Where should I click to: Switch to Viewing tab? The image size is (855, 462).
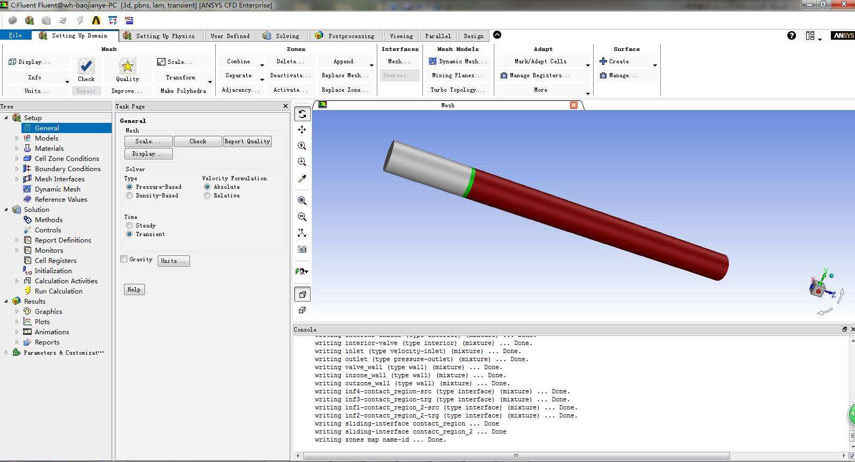pyautogui.click(x=401, y=36)
